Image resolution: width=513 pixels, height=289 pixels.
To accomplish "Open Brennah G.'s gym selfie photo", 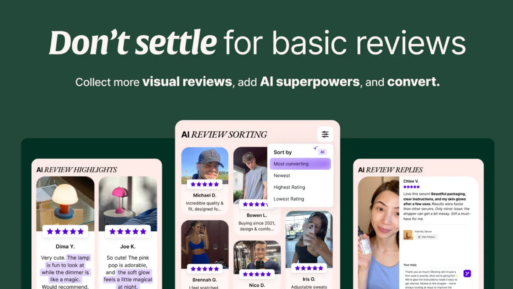I will coord(205,244).
